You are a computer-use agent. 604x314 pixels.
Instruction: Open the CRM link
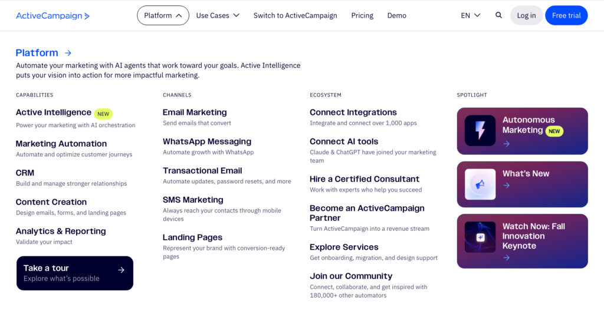pos(25,173)
